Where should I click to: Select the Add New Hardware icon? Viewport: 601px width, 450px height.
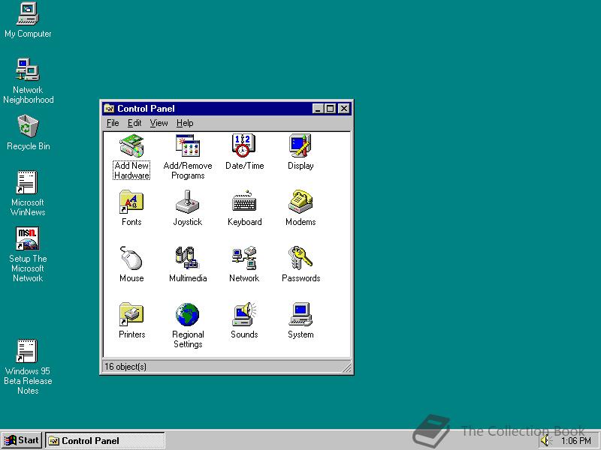point(131,145)
